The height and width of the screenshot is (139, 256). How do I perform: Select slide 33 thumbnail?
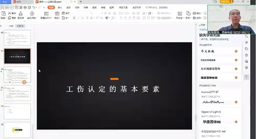[x=17, y=130]
